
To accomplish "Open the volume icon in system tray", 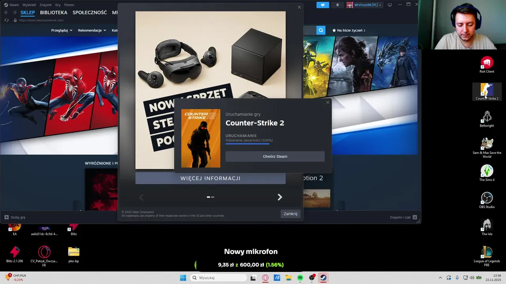I will (472, 278).
